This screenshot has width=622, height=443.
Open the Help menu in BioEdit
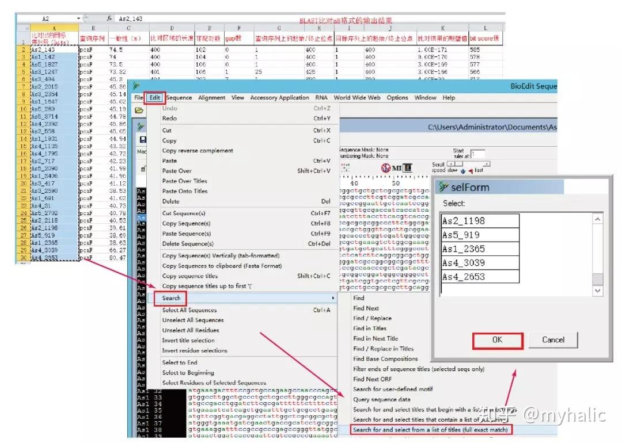click(449, 97)
